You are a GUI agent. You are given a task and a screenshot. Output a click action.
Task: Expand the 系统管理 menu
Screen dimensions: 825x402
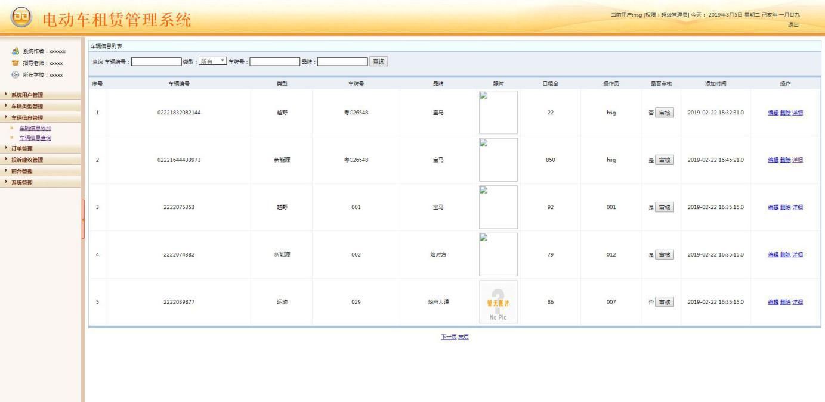point(40,182)
